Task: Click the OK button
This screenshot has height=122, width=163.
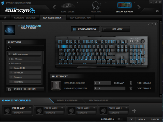Action: (x=131, y=120)
